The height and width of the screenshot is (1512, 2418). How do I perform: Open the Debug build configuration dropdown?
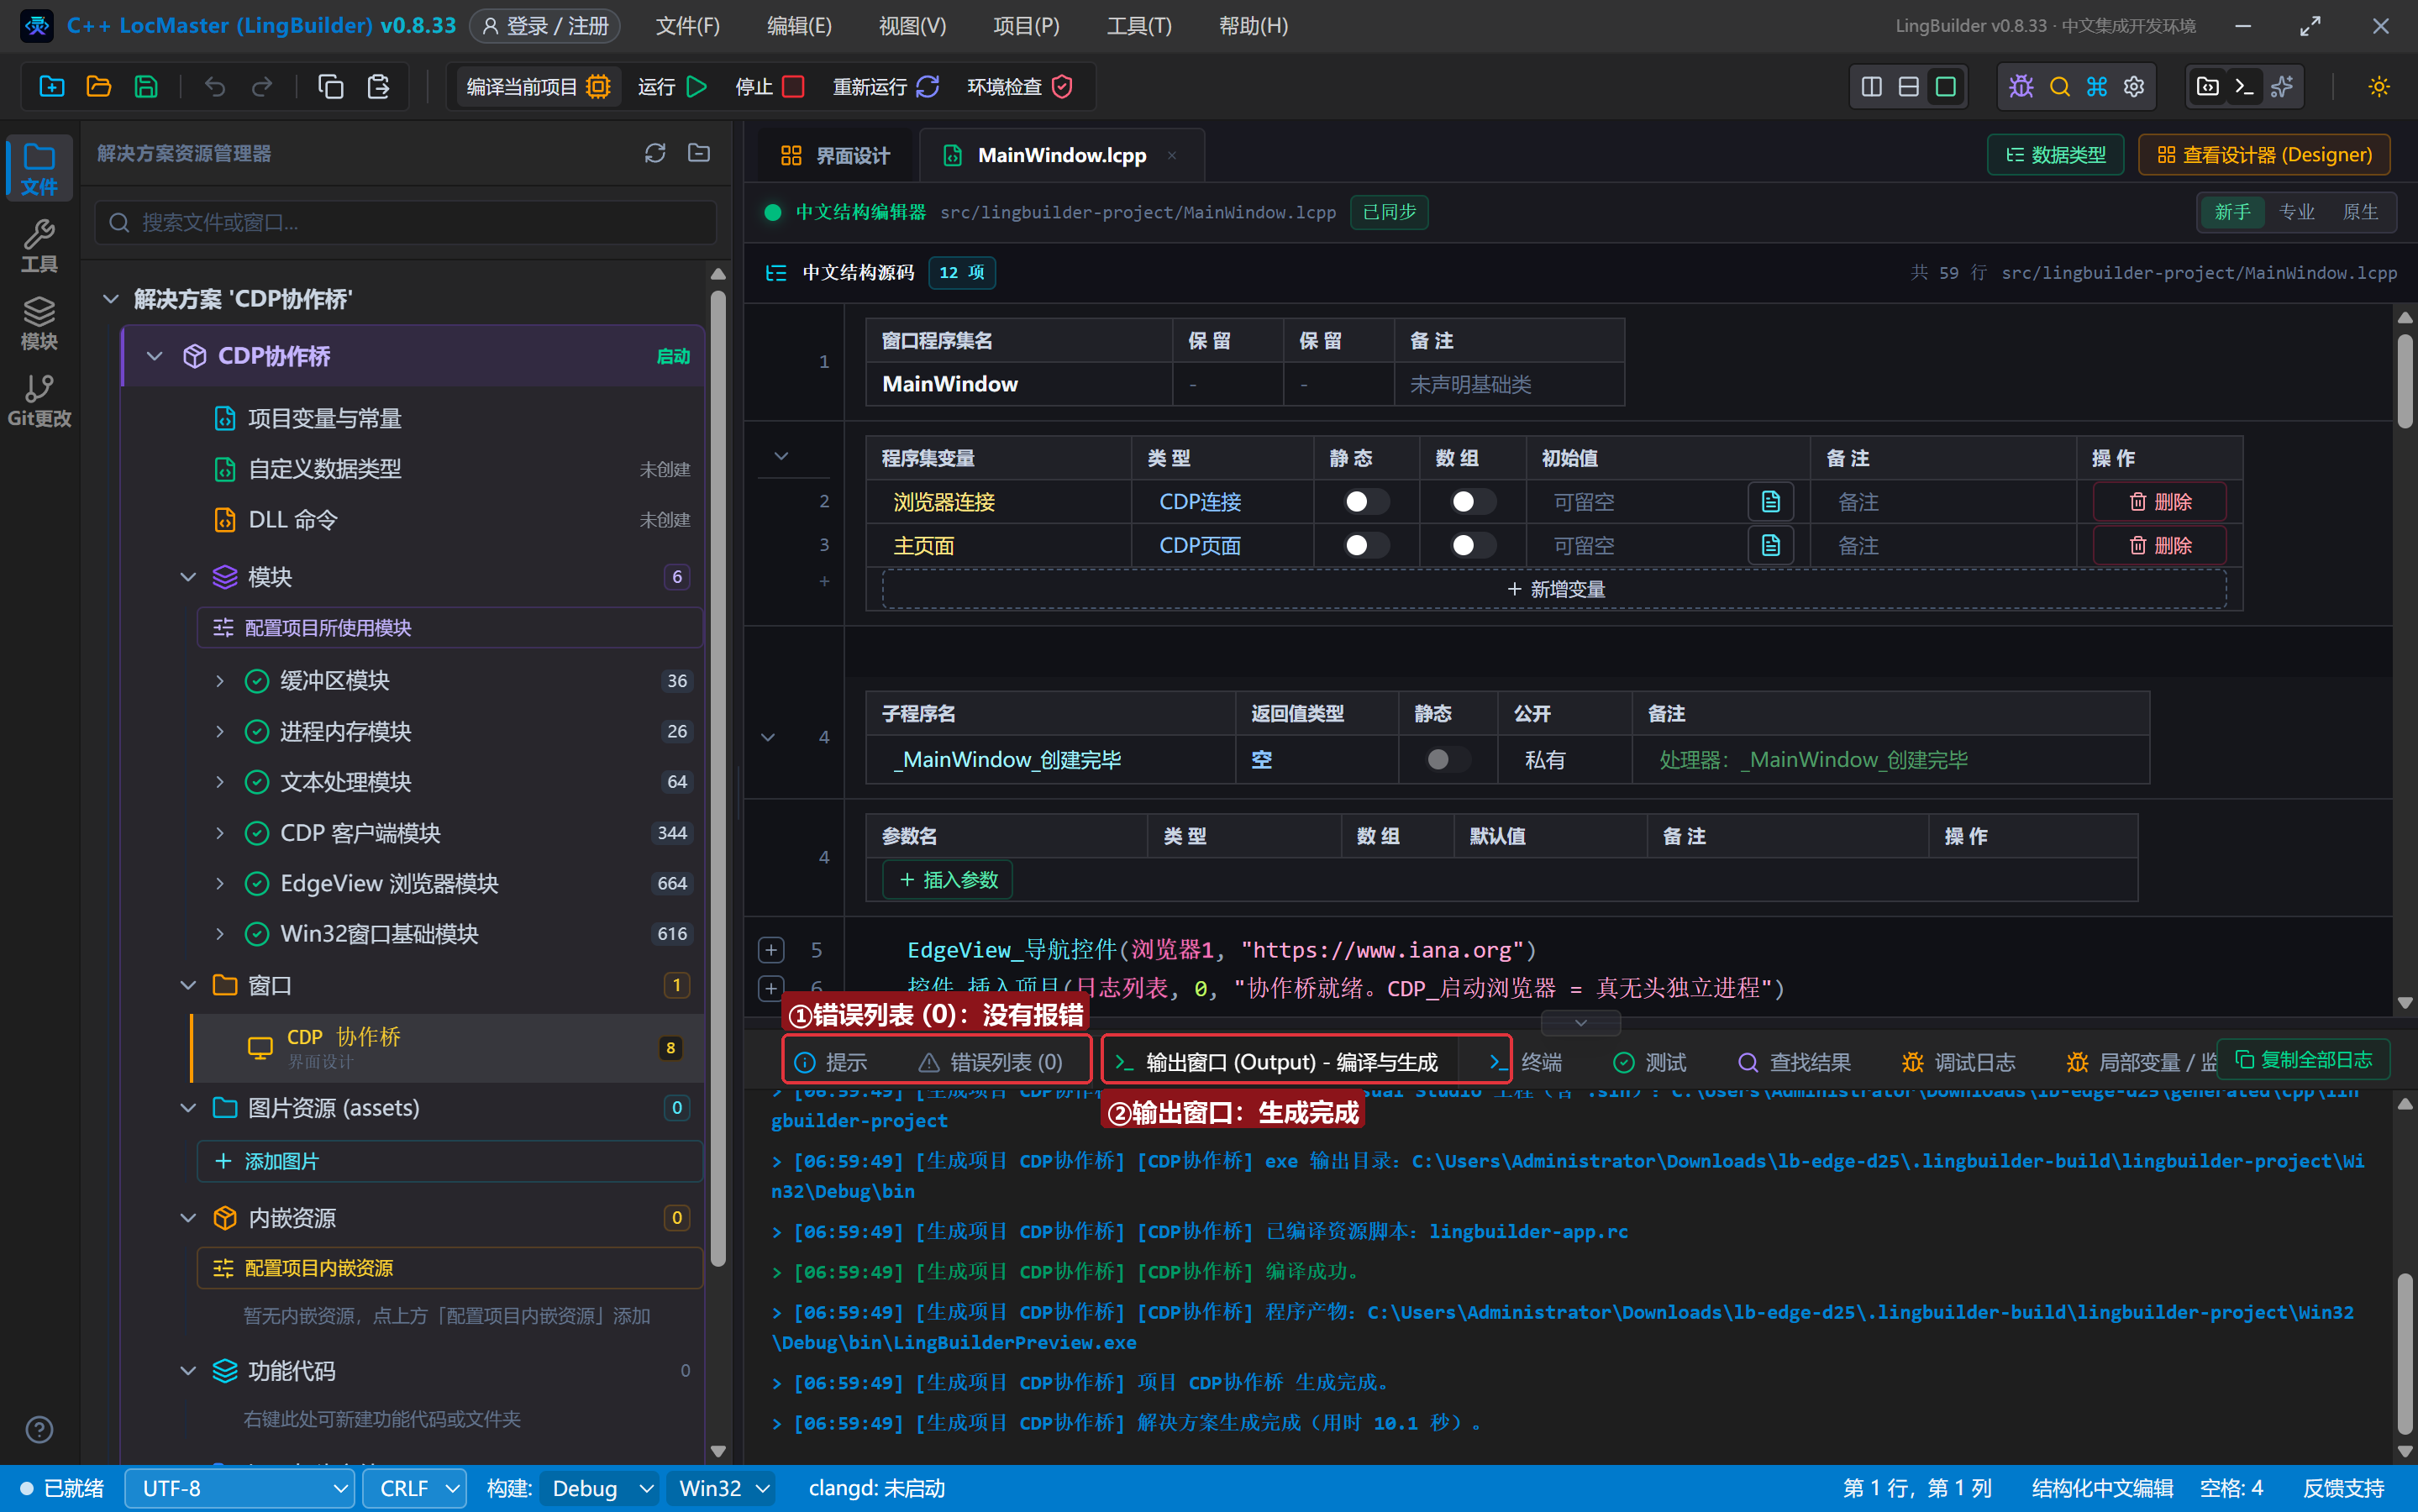click(600, 1488)
